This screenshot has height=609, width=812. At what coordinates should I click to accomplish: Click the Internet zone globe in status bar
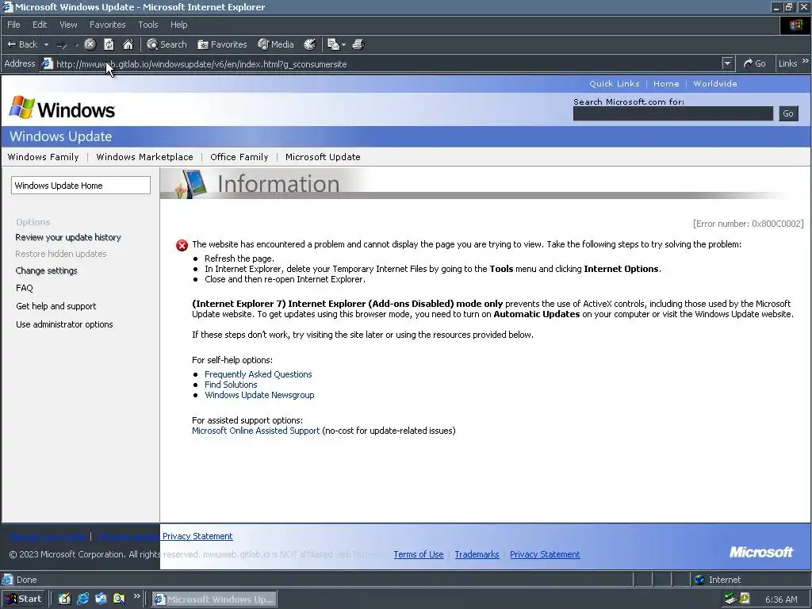pyautogui.click(x=699, y=580)
